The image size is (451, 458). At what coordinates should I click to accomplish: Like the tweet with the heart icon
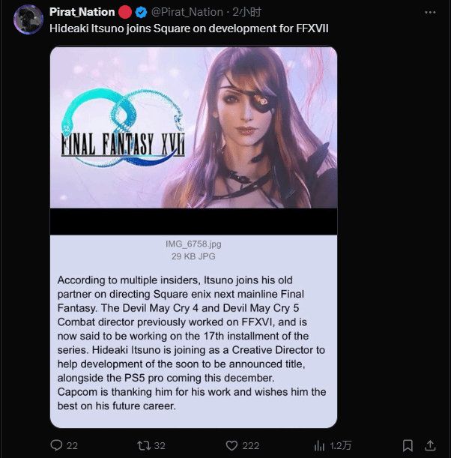coord(230,445)
